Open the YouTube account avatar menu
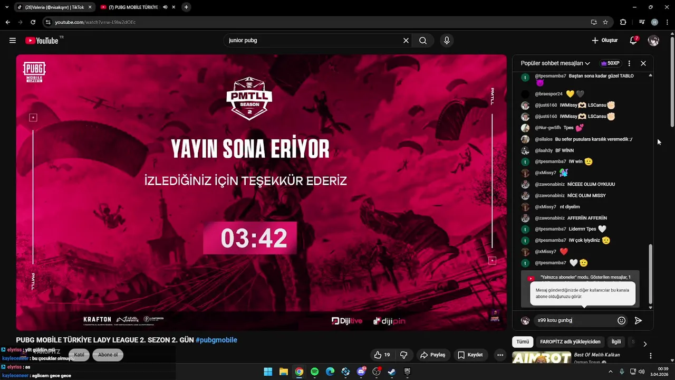 (653, 41)
